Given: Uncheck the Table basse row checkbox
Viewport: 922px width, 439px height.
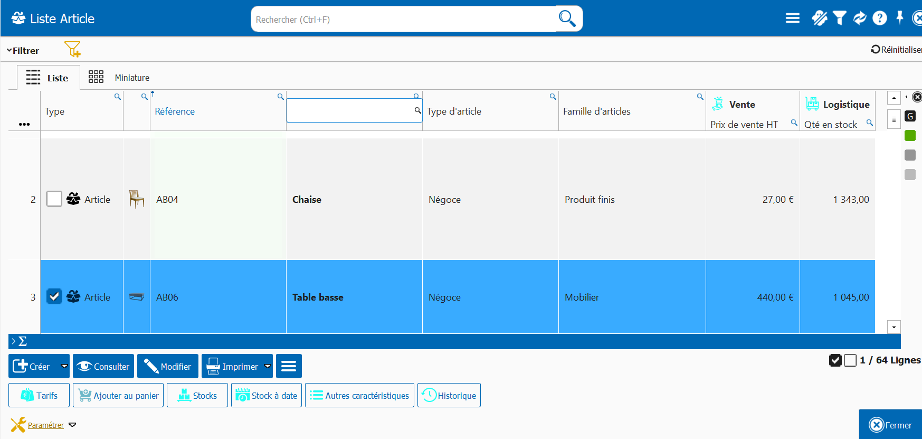Looking at the screenshot, I should 54,297.
